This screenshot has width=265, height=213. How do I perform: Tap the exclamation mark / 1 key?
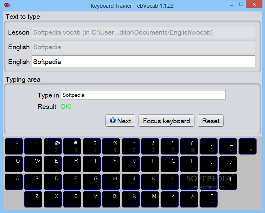[33, 146]
